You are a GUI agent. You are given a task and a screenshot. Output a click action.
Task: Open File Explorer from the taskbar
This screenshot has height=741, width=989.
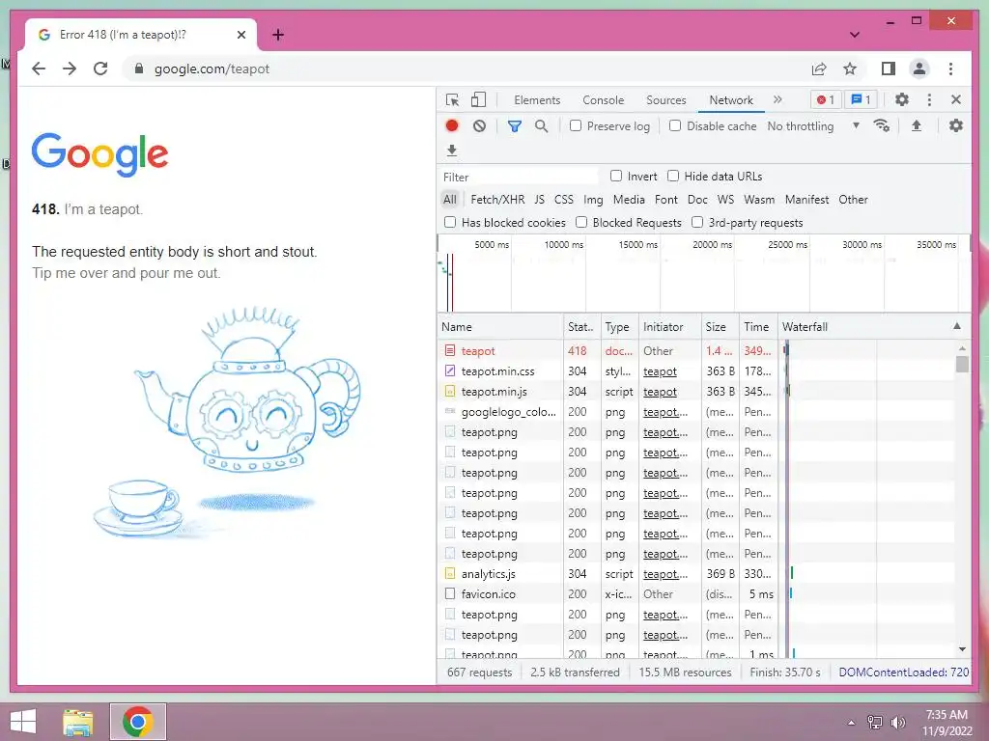(x=78, y=722)
